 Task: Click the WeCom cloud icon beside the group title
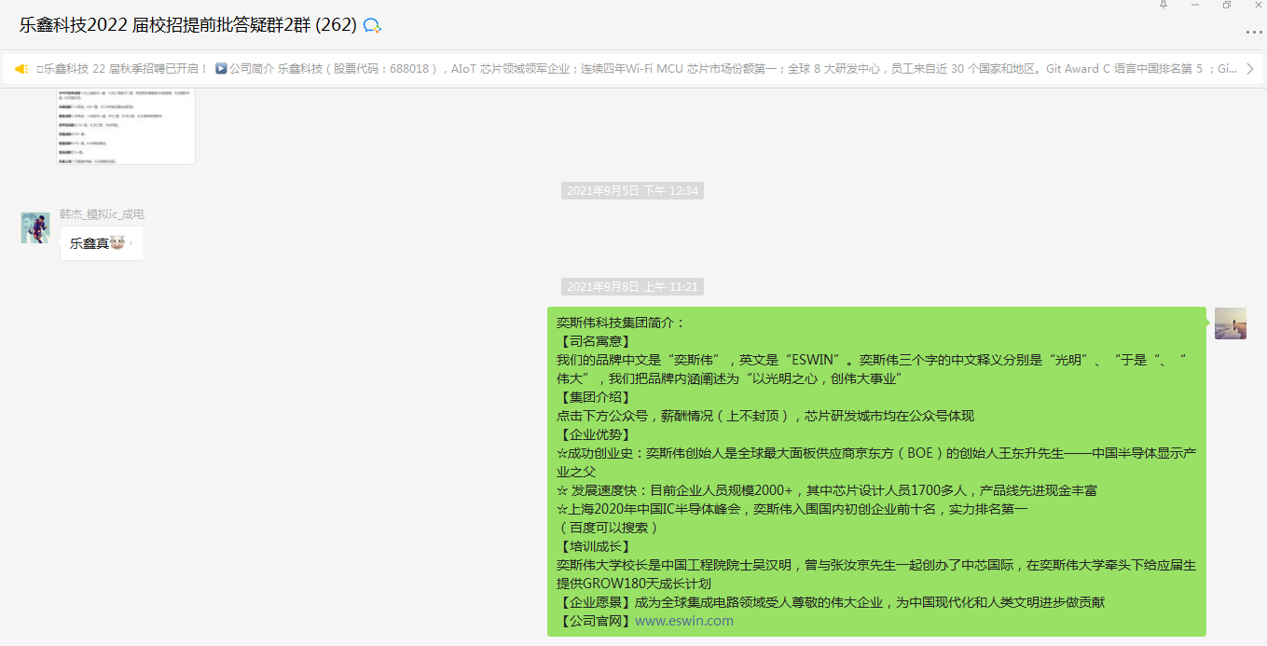pyautogui.click(x=372, y=25)
